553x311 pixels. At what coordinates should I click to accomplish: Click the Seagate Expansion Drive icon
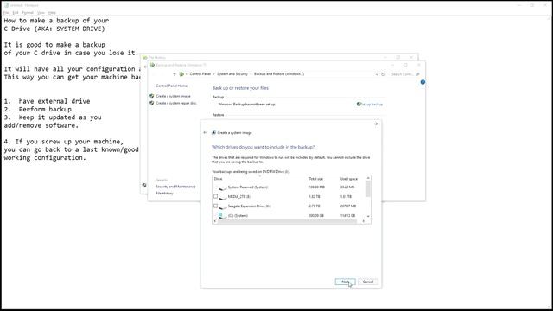pos(222,206)
